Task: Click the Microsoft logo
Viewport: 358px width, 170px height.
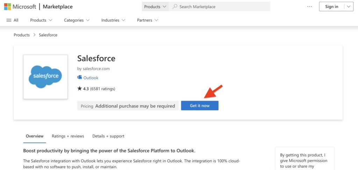Action: pyautogui.click(x=20, y=7)
